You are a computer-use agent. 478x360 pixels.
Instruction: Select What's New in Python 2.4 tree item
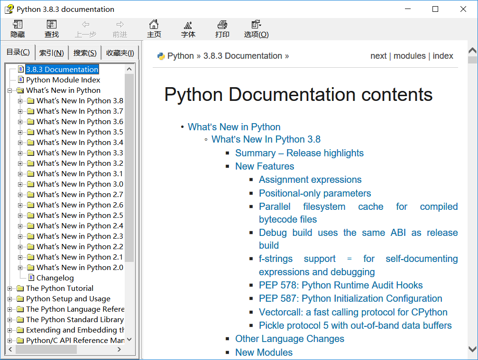click(80, 225)
